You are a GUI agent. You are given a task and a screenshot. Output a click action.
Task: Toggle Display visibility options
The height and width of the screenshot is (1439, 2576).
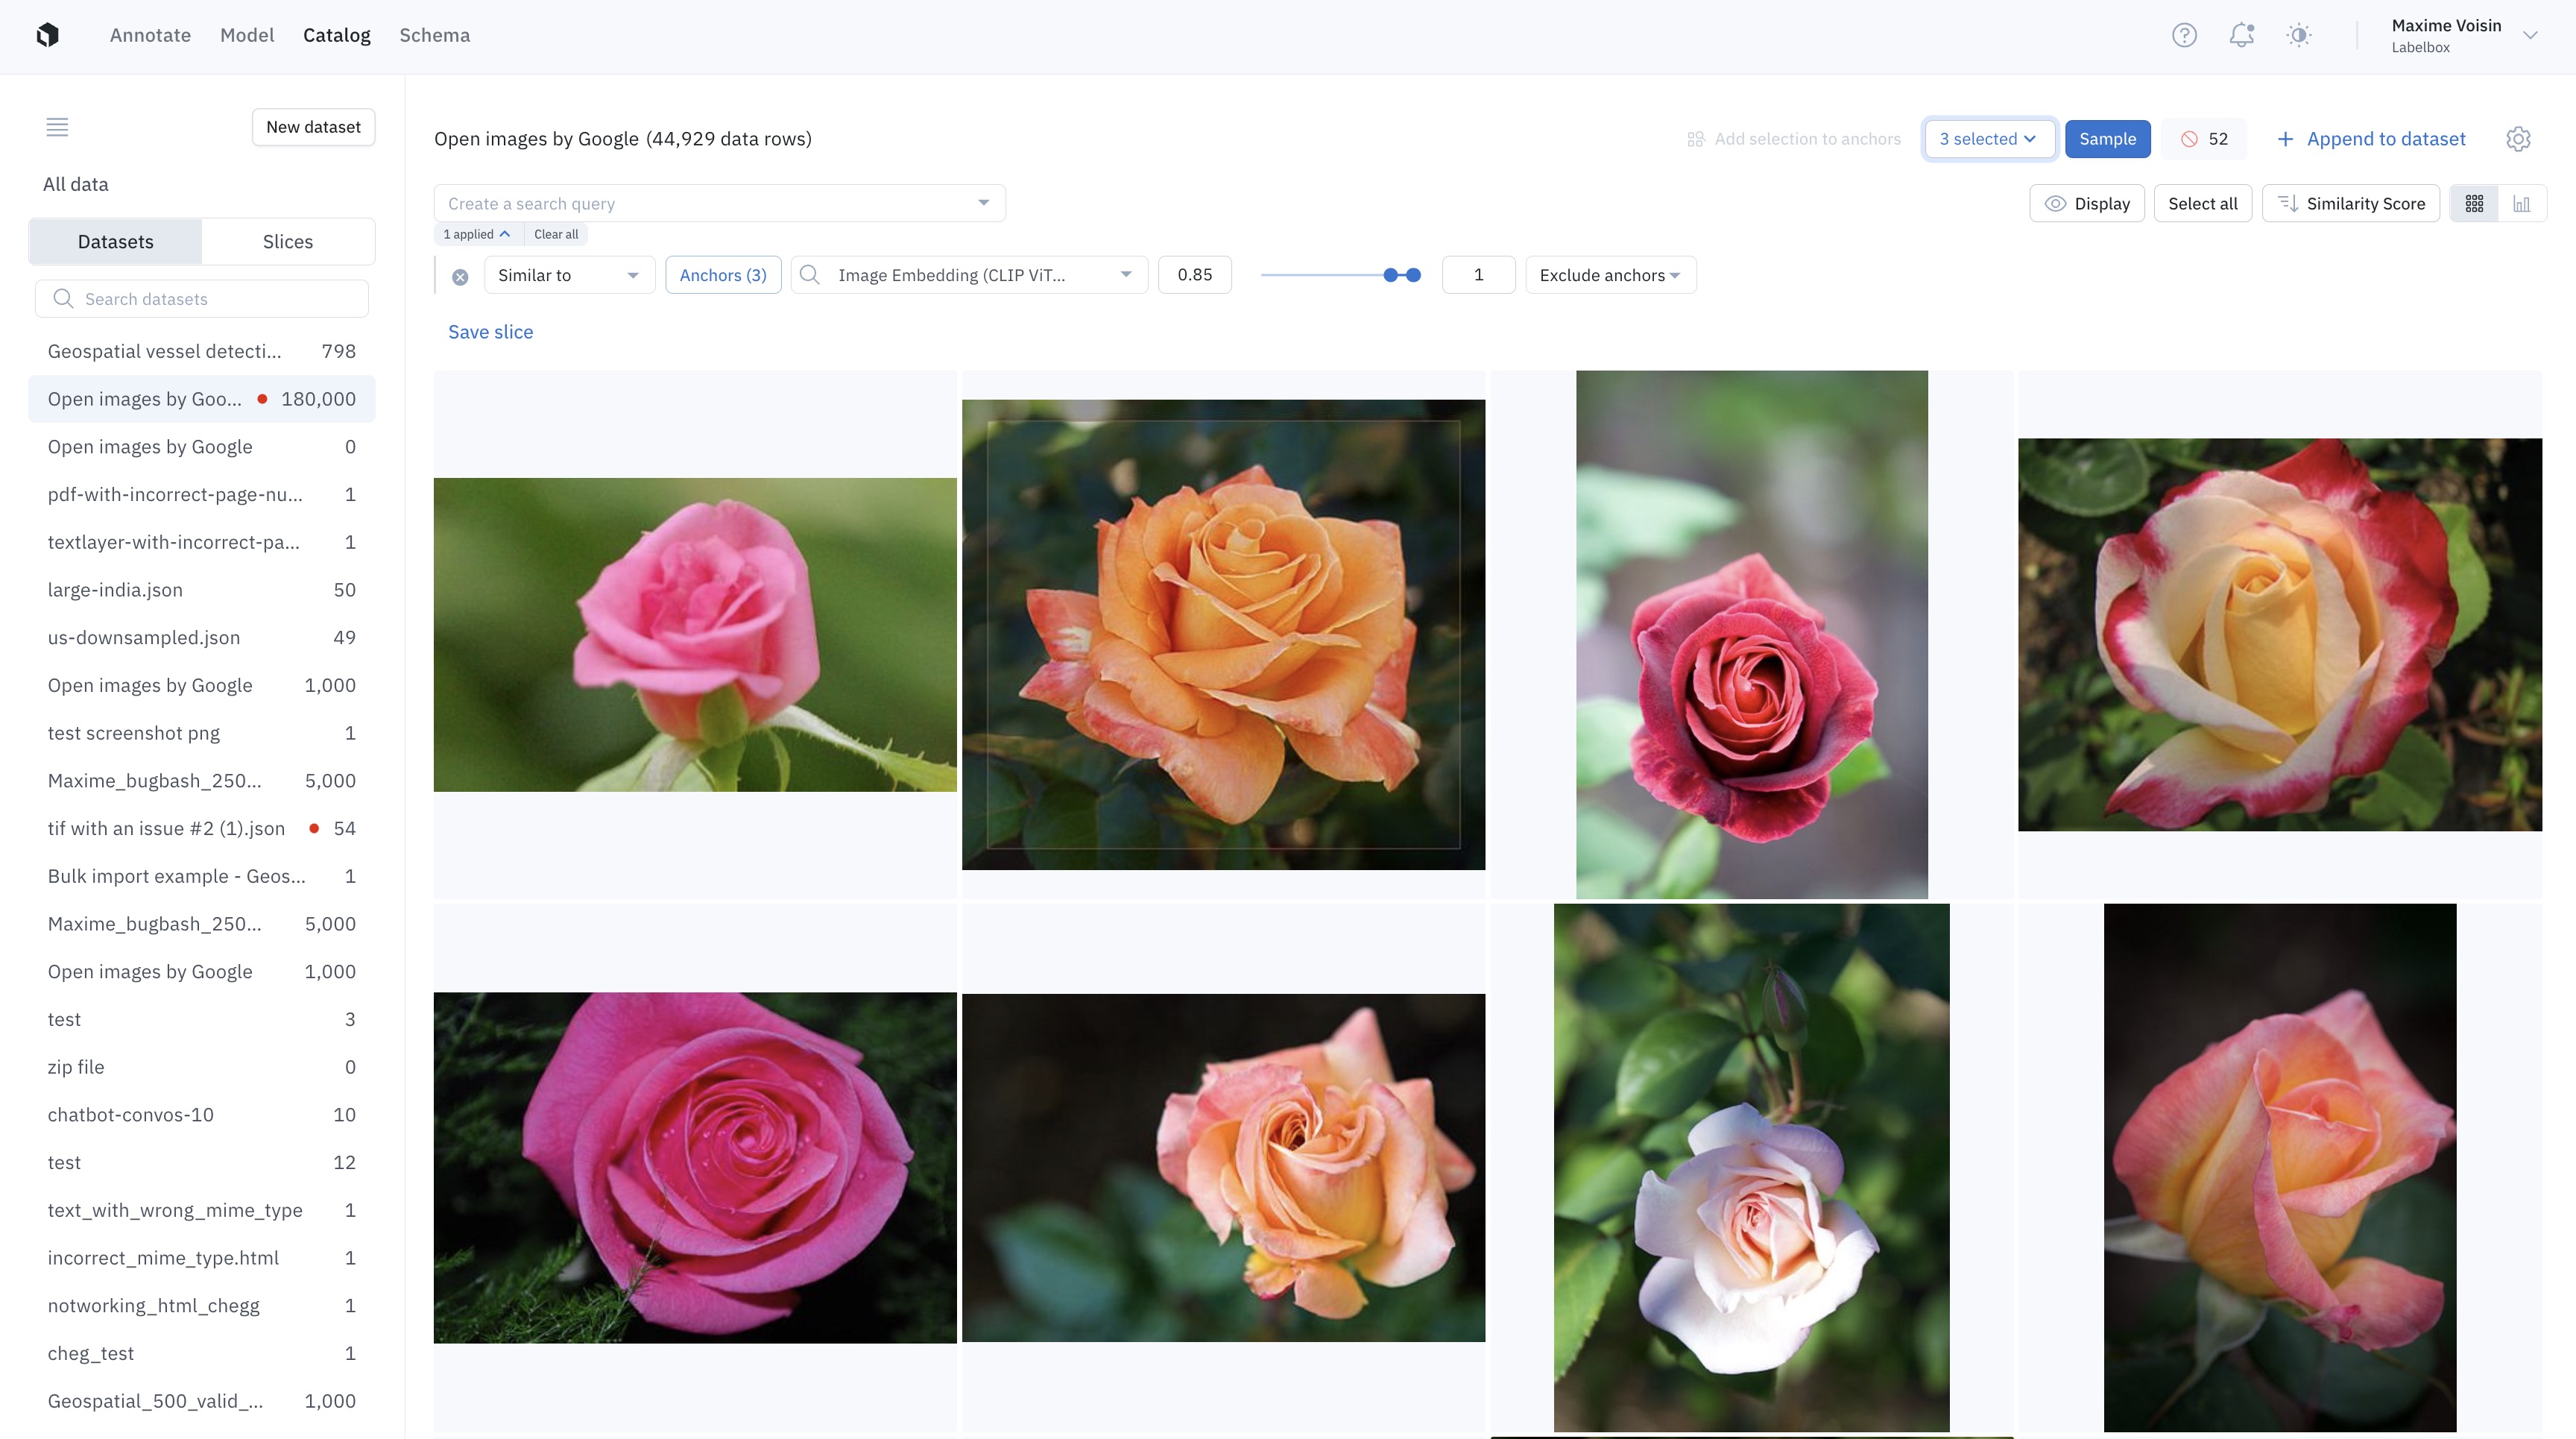[2087, 204]
